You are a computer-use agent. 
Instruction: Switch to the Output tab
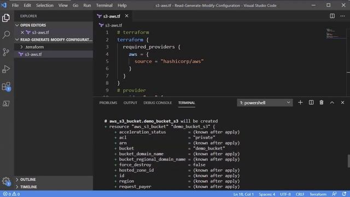130,103
